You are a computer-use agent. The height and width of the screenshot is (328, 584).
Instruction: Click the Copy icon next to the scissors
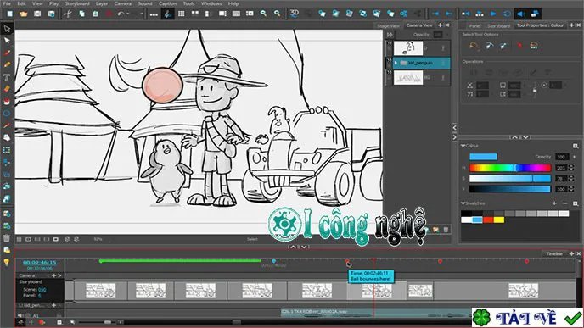pos(81,14)
